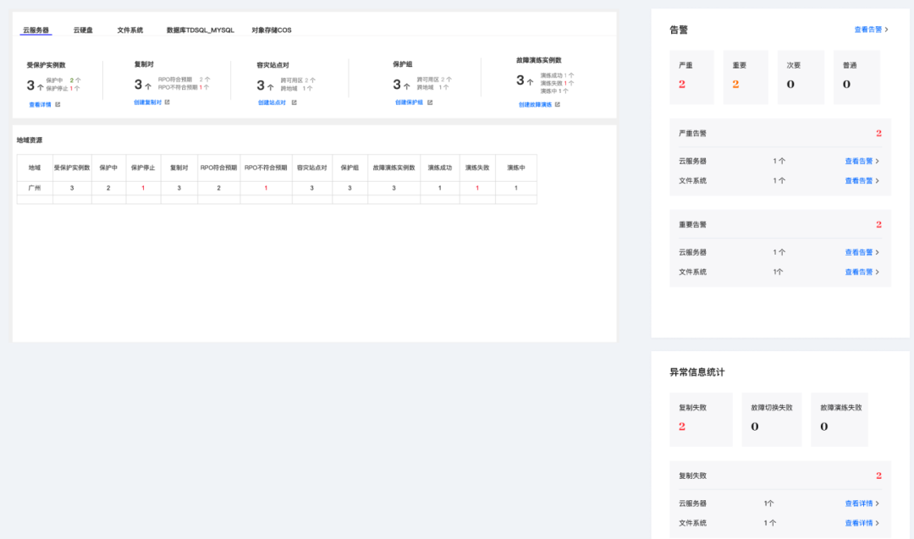The height and width of the screenshot is (539, 914).
Task: Click the arrow icon beside top 查看告警
Action: click(x=886, y=29)
